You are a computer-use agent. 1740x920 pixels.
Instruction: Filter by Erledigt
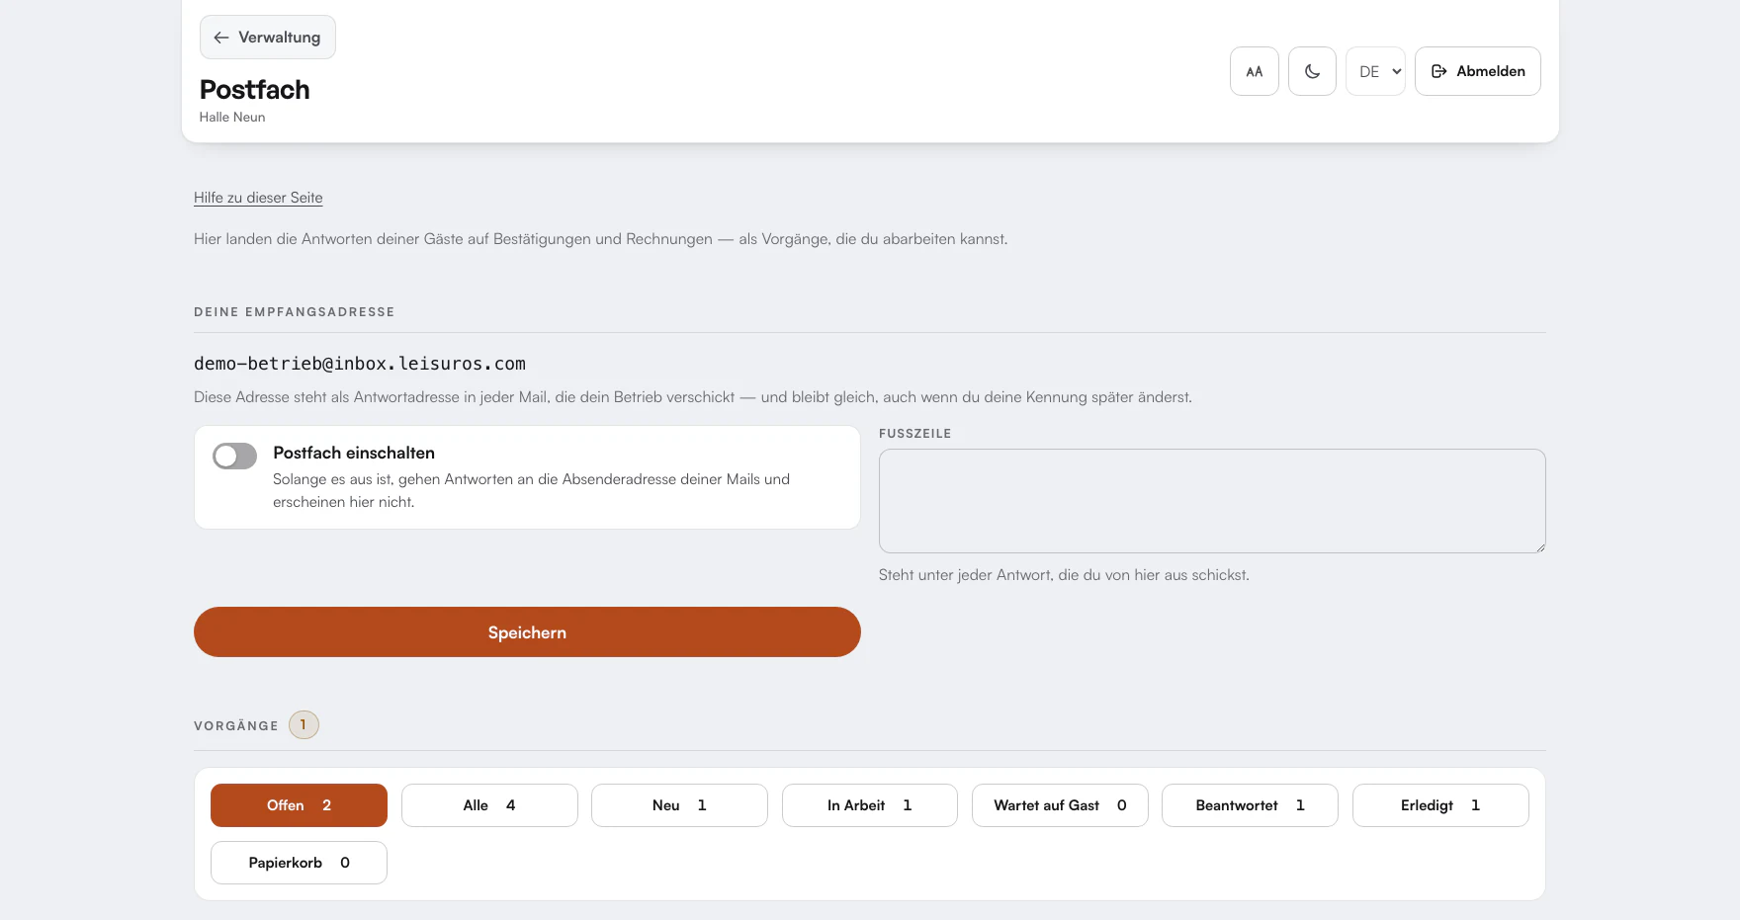pyautogui.click(x=1440, y=805)
